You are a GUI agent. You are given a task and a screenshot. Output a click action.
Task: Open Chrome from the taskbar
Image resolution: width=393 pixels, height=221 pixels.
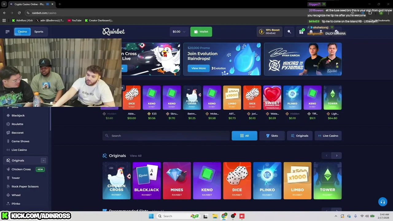224,216
